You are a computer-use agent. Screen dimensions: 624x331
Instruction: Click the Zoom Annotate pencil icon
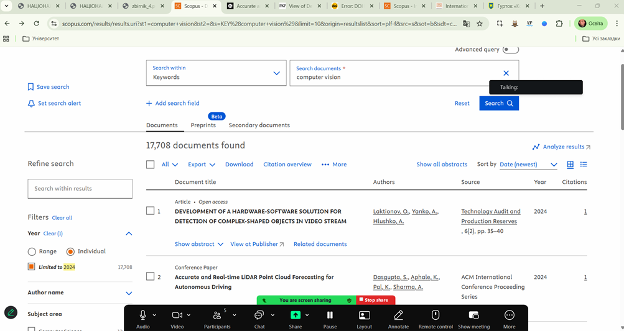click(398, 315)
